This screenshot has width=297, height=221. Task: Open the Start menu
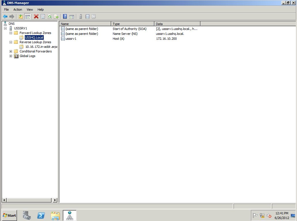10,215
